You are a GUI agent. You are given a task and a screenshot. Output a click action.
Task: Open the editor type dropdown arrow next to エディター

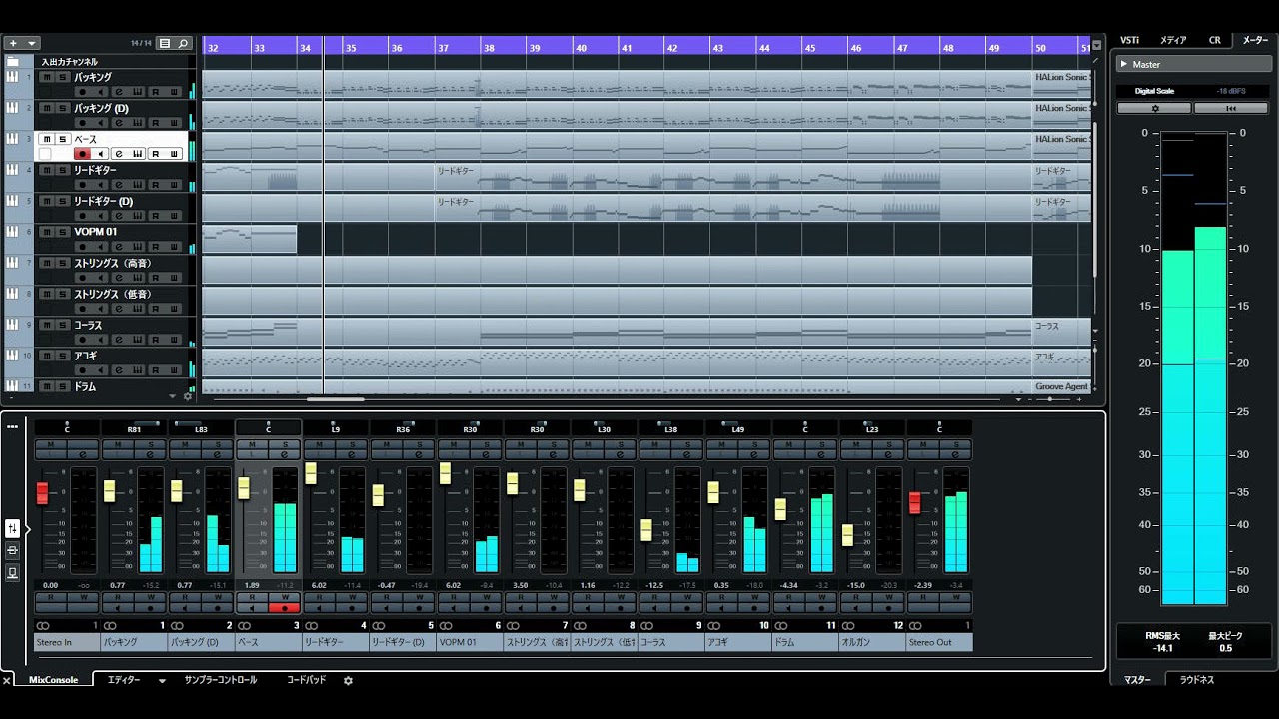click(x=162, y=681)
